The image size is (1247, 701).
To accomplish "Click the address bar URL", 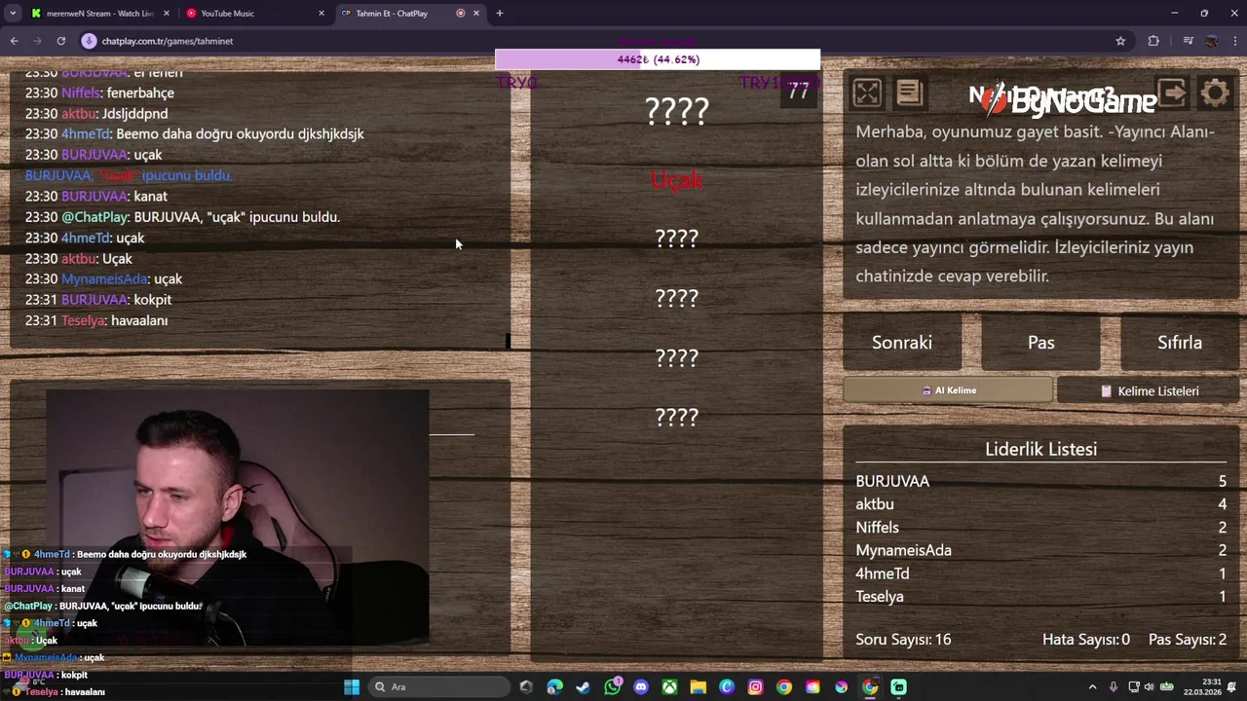I will pos(168,41).
